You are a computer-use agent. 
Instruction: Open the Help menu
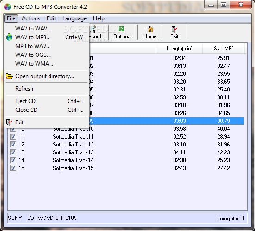point(99,18)
